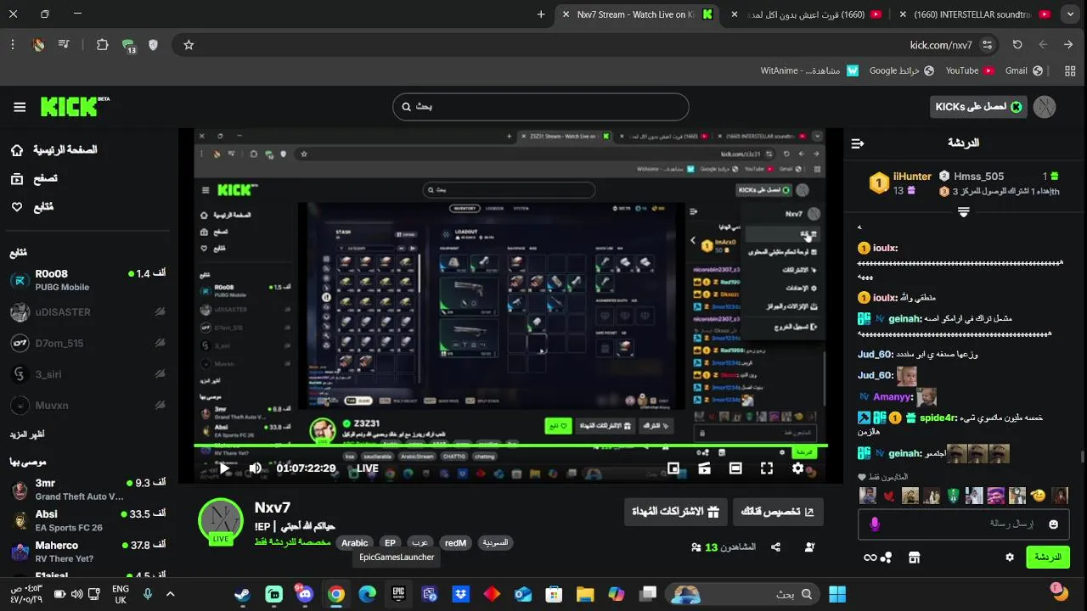Open the emoji picker in the chat input

pyautogui.click(x=1054, y=524)
